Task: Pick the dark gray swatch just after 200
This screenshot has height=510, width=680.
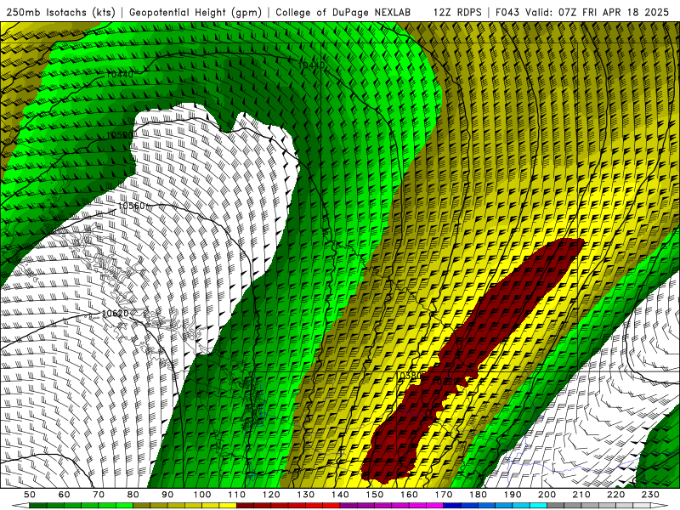Action: [x=556, y=505]
